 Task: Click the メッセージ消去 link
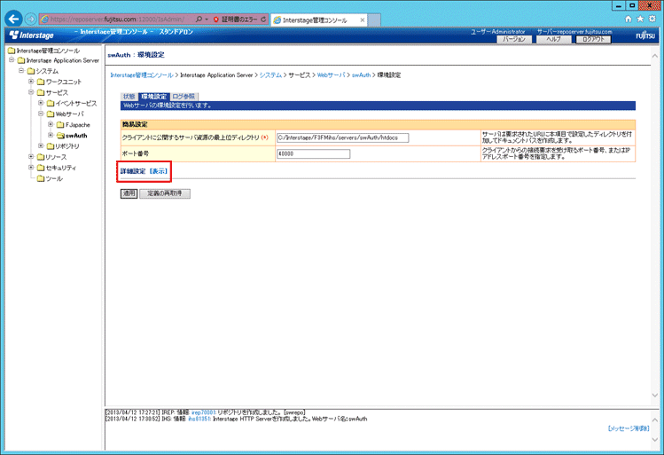pos(629,428)
